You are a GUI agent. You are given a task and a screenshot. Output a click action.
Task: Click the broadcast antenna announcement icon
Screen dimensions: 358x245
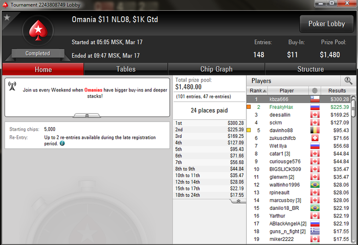point(12,86)
